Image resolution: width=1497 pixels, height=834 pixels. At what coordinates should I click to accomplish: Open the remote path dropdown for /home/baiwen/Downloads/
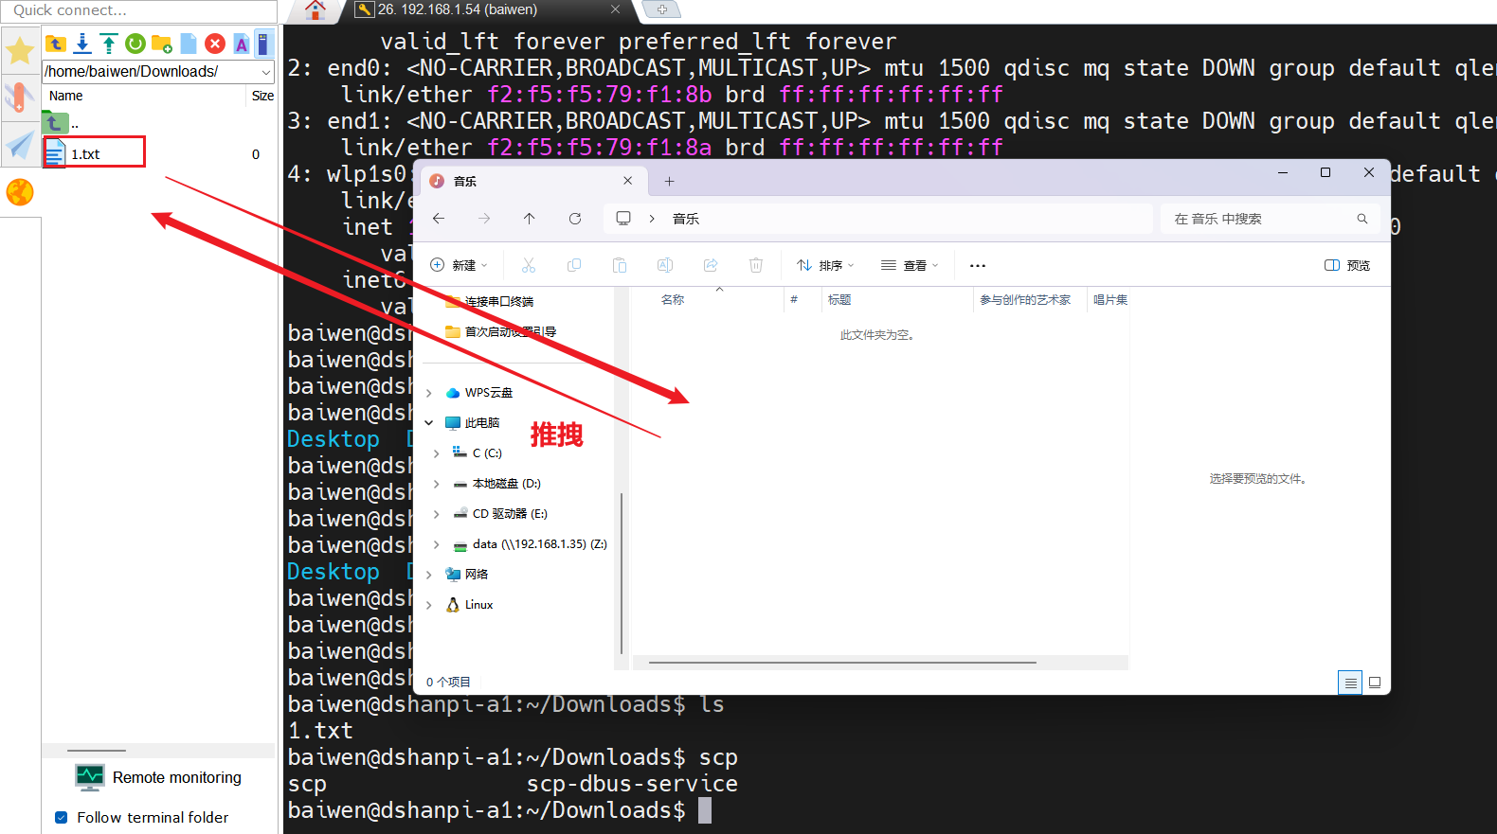[265, 72]
